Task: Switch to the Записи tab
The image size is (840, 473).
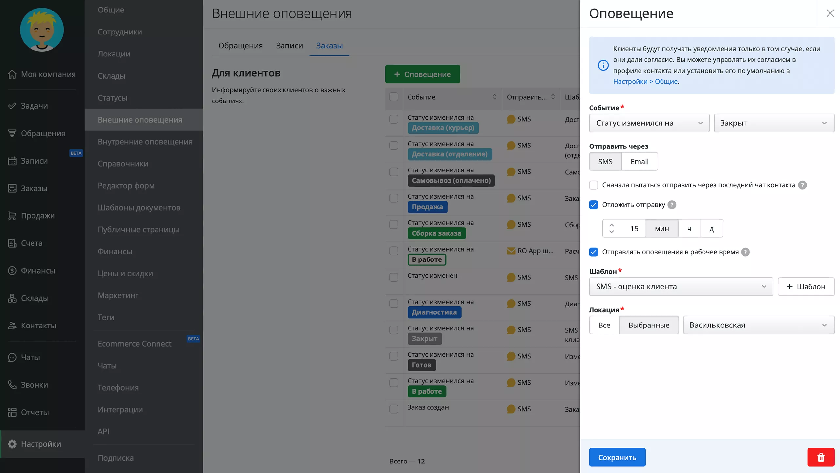Action: tap(289, 46)
